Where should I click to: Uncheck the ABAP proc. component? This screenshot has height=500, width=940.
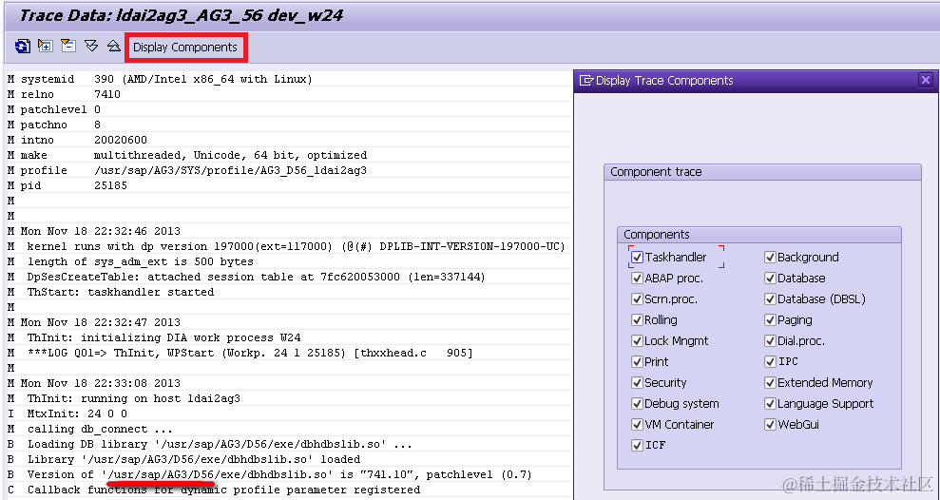tap(637, 279)
